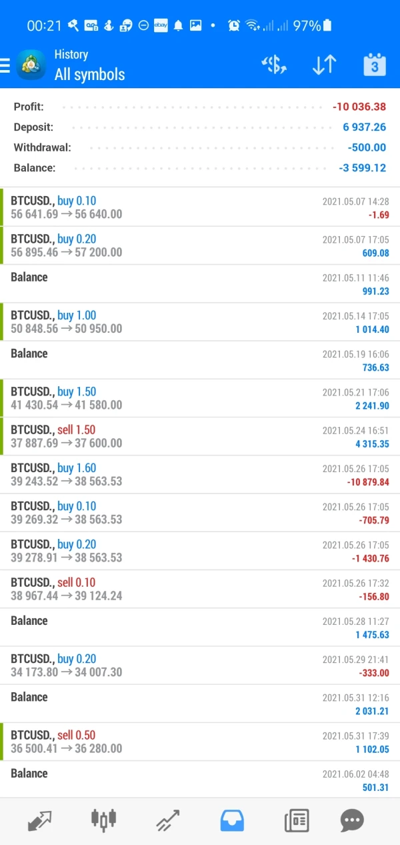Tap the All symbols title

click(90, 75)
